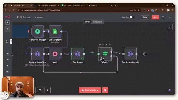
Task: Open the Get Longform Google Sheets node
Action: click(55, 31)
